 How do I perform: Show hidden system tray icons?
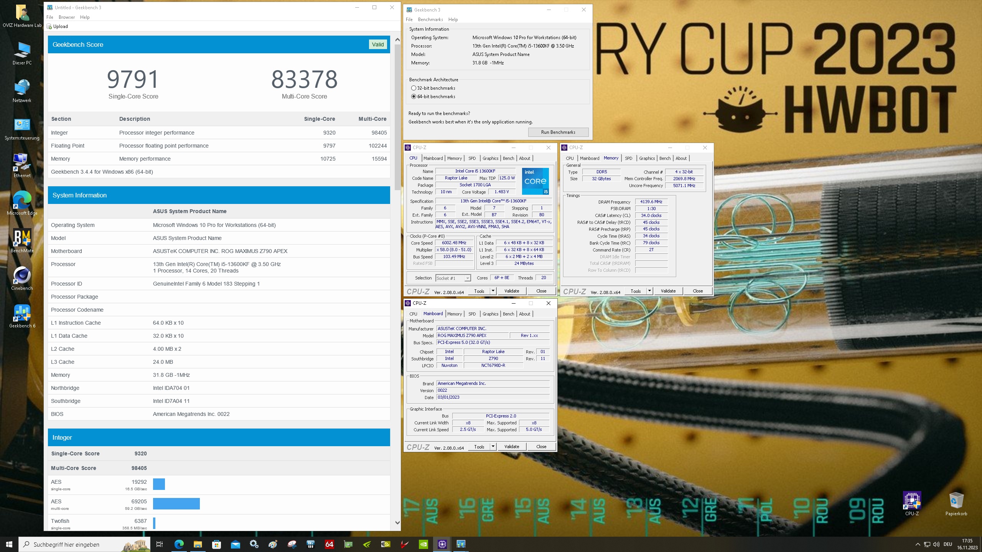coord(918,544)
